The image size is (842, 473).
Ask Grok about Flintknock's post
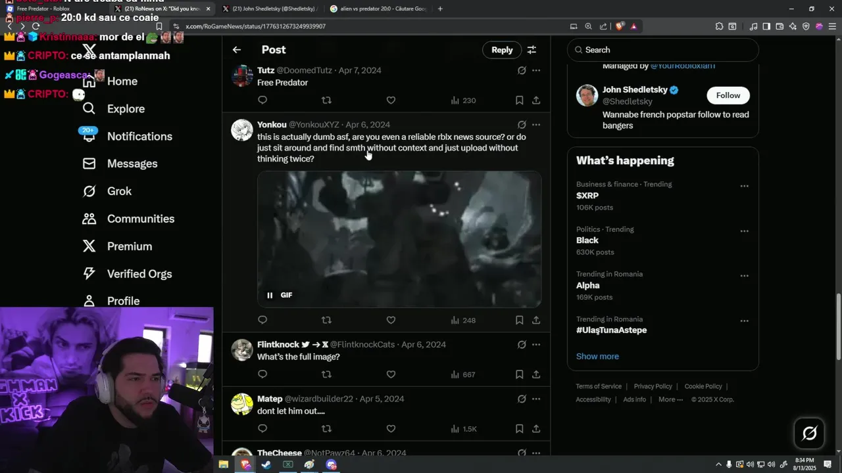click(x=522, y=344)
